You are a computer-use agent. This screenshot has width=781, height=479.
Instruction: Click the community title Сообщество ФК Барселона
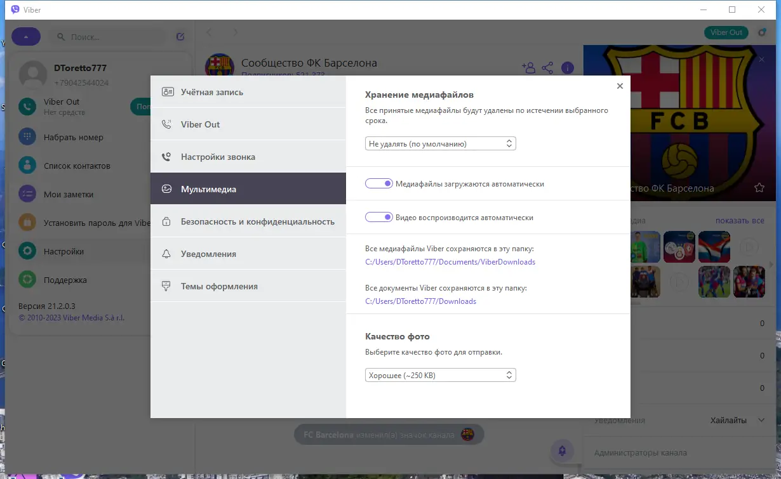[x=309, y=63]
